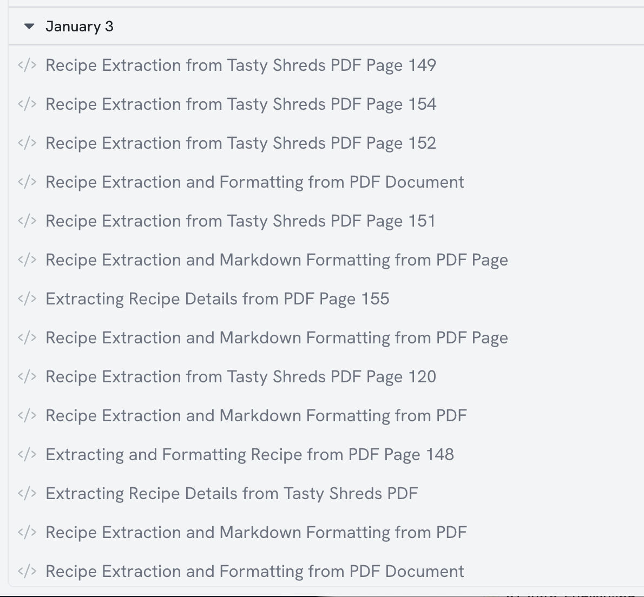Select Extracting Recipe Details from Tasty Shreds PDF
This screenshot has height=597, width=644.
(x=232, y=494)
